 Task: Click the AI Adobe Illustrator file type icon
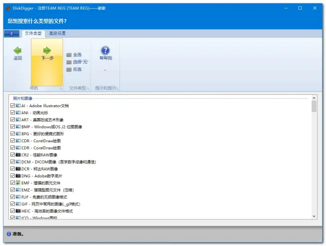click(18, 106)
